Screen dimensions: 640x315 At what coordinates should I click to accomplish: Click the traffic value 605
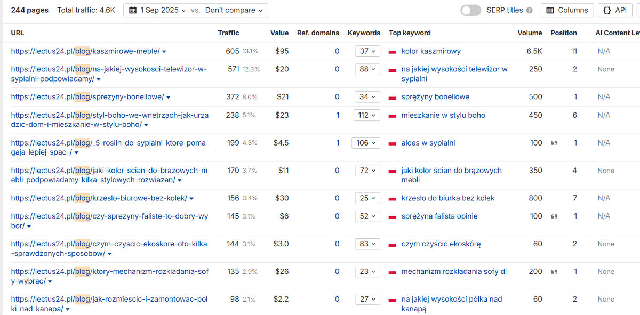(x=233, y=51)
